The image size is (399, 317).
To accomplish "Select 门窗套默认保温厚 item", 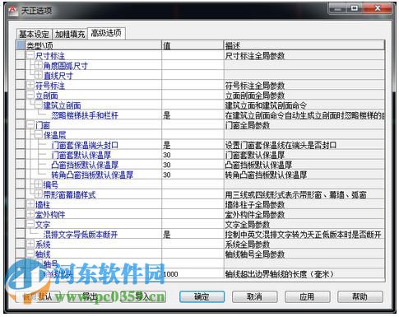I will [81, 155].
